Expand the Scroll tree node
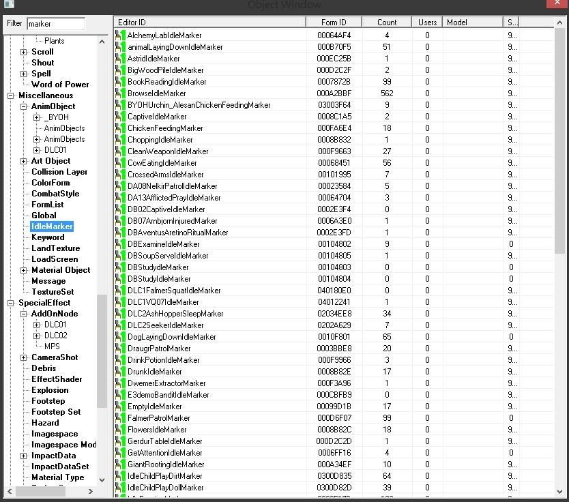Screen dimensions: 569x502 [24, 52]
